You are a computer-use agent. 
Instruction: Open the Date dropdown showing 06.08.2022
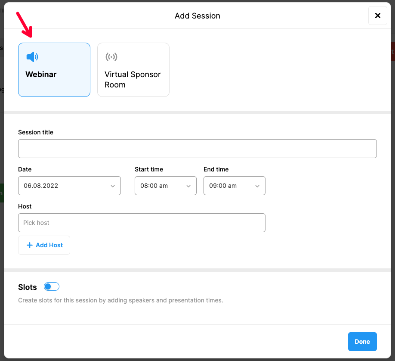[69, 186]
